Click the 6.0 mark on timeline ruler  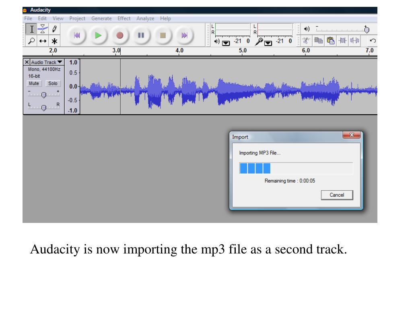pos(306,50)
